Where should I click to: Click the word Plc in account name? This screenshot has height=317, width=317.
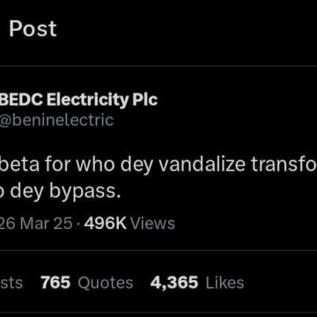tap(145, 100)
